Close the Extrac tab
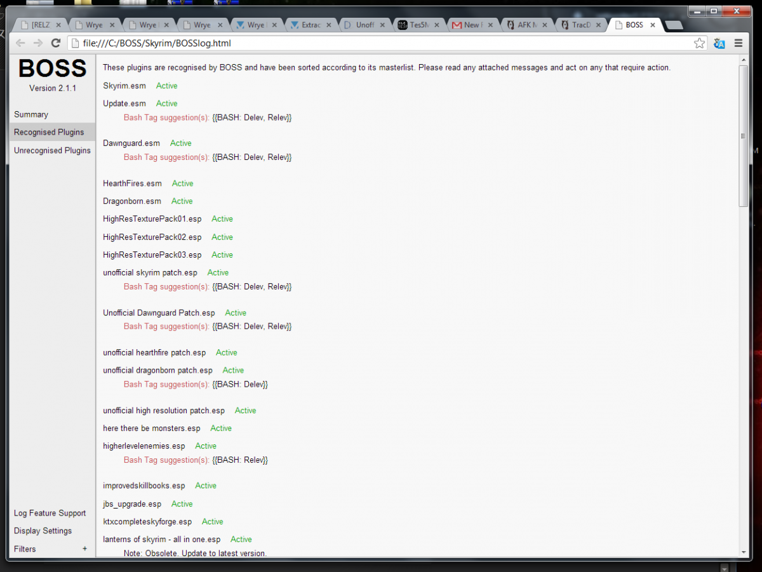This screenshot has height=572, width=762. tap(330, 25)
